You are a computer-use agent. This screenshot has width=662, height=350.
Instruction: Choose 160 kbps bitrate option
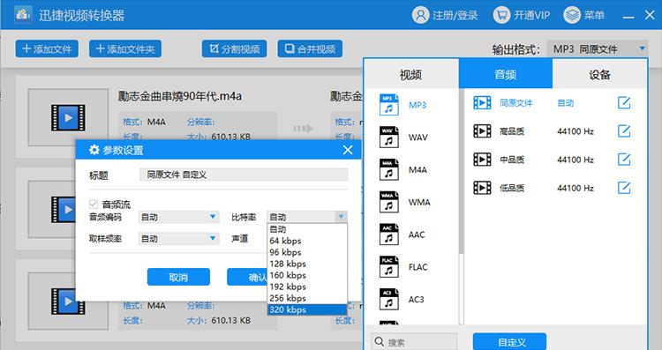307,275
